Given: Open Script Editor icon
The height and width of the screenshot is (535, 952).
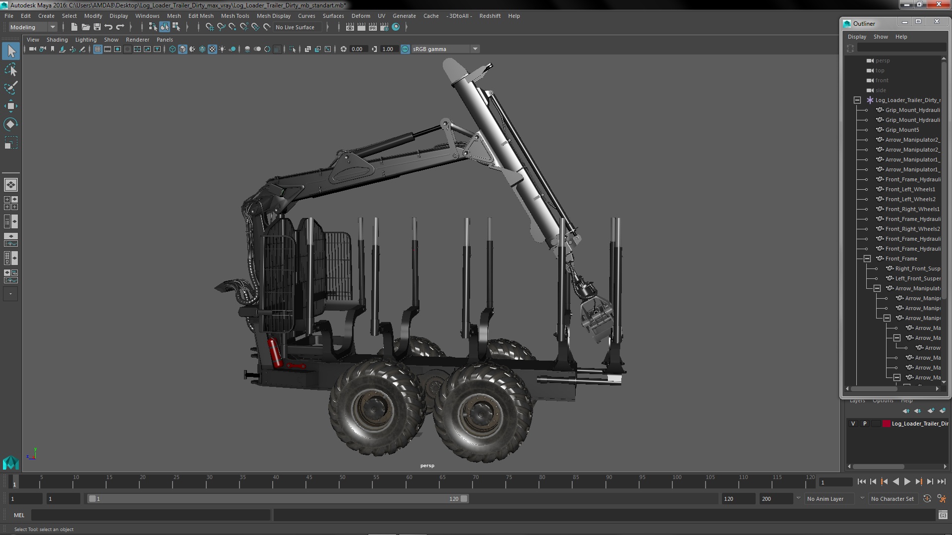Looking at the screenshot, I should [x=943, y=515].
